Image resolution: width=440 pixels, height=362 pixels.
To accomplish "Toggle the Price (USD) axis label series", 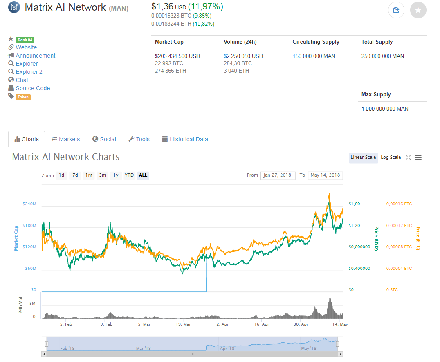I will tap(377, 238).
